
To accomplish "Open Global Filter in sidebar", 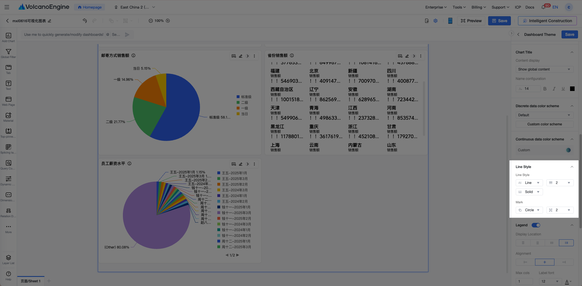I will point(8,53).
